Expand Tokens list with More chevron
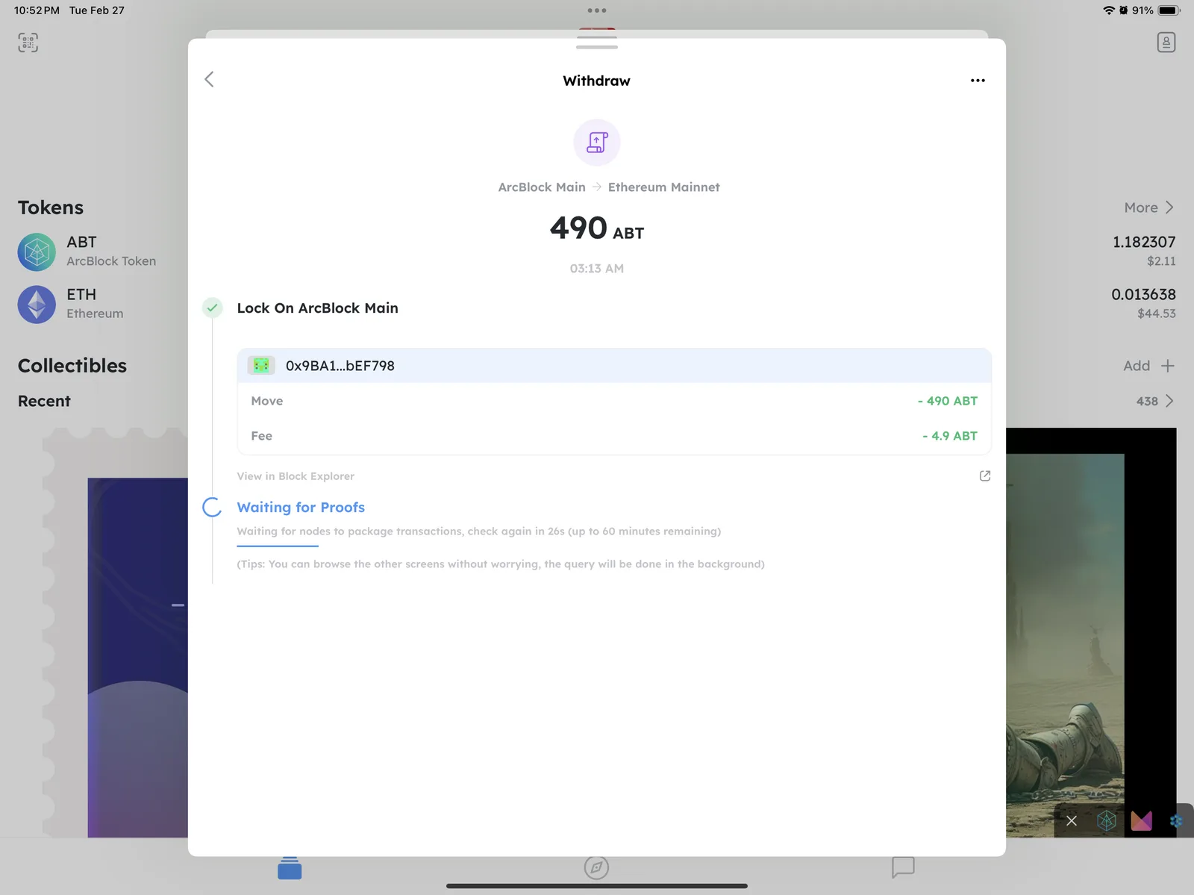 (1169, 208)
